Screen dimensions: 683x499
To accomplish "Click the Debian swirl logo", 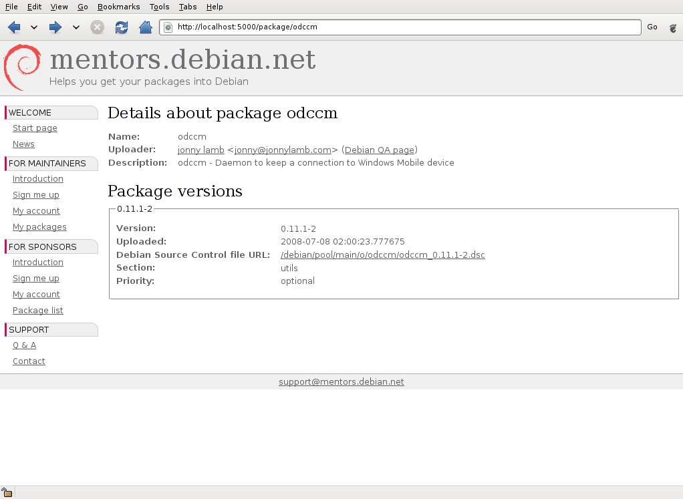I will click(22, 67).
